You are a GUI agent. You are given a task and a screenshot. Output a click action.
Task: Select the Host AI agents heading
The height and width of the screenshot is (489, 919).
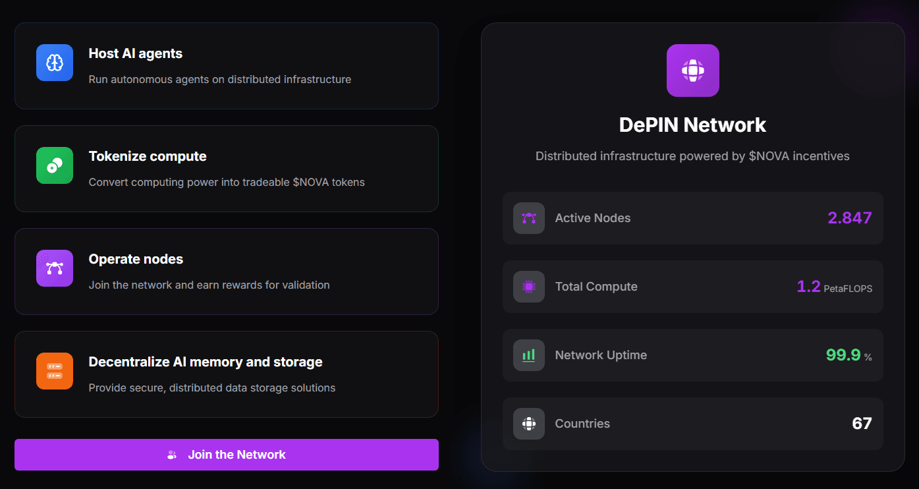(136, 53)
